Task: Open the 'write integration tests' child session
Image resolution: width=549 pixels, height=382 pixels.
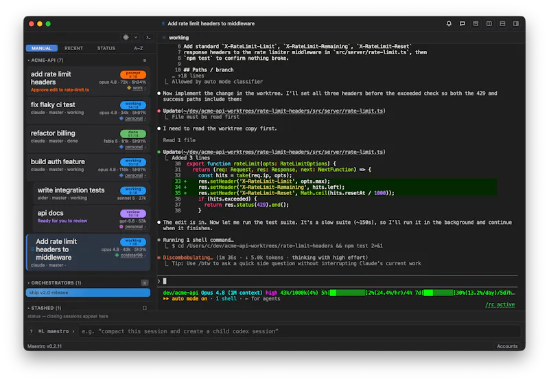Action: (x=91, y=194)
